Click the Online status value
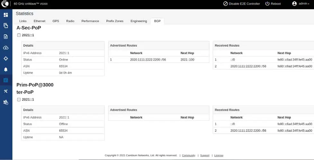Viewport: 314px width, 160px height. (63, 60)
